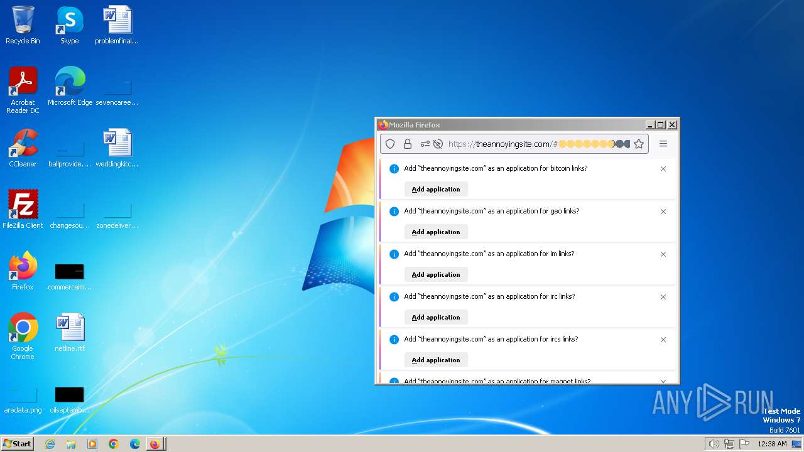Add application for ircs links
The image size is (804, 452).
tap(436, 360)
